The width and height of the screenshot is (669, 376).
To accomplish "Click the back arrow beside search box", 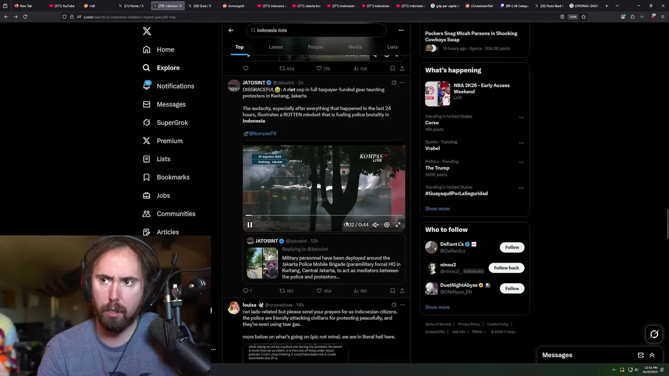I will (x=230, y=30).
